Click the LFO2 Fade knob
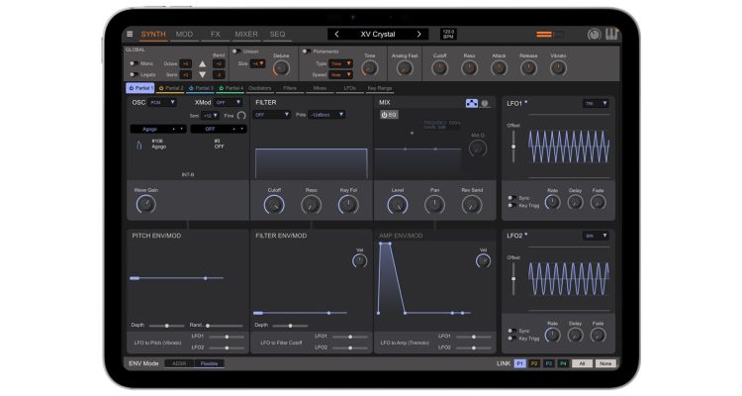This screenshot has width=742, height=396. click(x=599, y=336)
